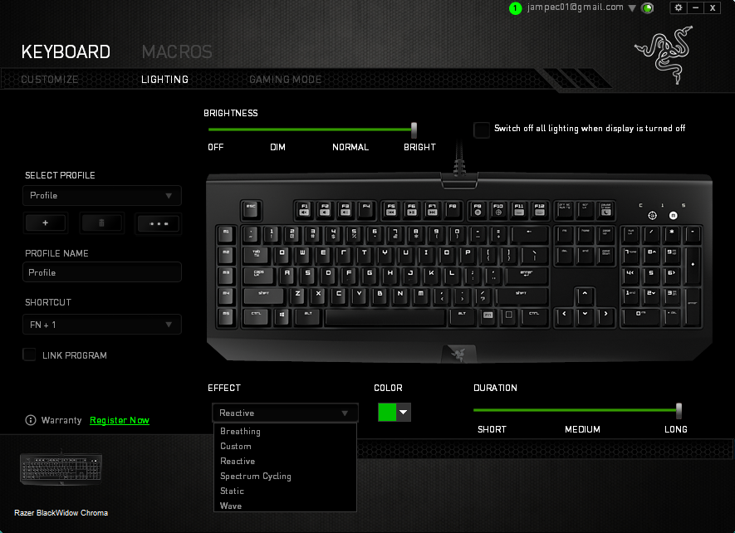The image size is (735, 533).
Task: Toggle the Link Program checkbox
Action: coord(30,355)
